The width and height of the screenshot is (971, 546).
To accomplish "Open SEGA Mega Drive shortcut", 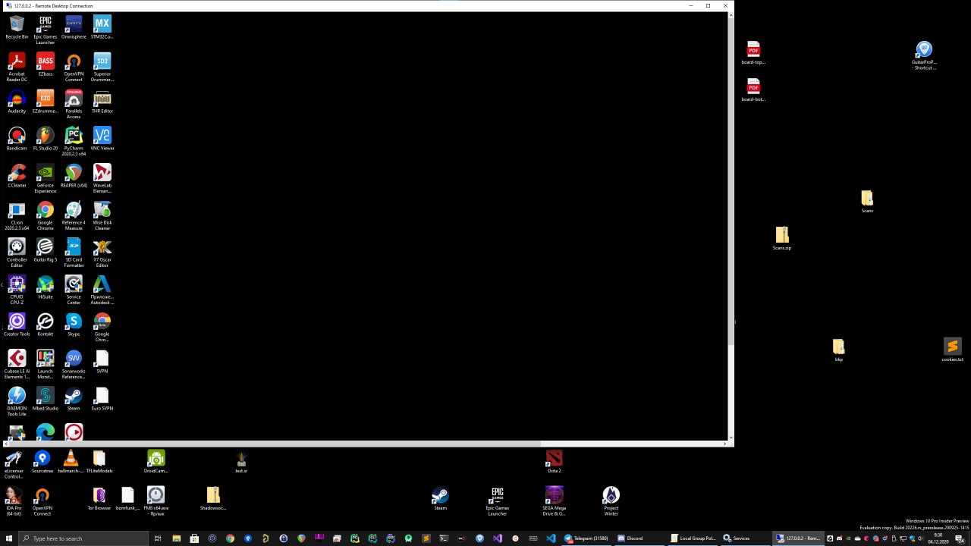I will (554, 500).
